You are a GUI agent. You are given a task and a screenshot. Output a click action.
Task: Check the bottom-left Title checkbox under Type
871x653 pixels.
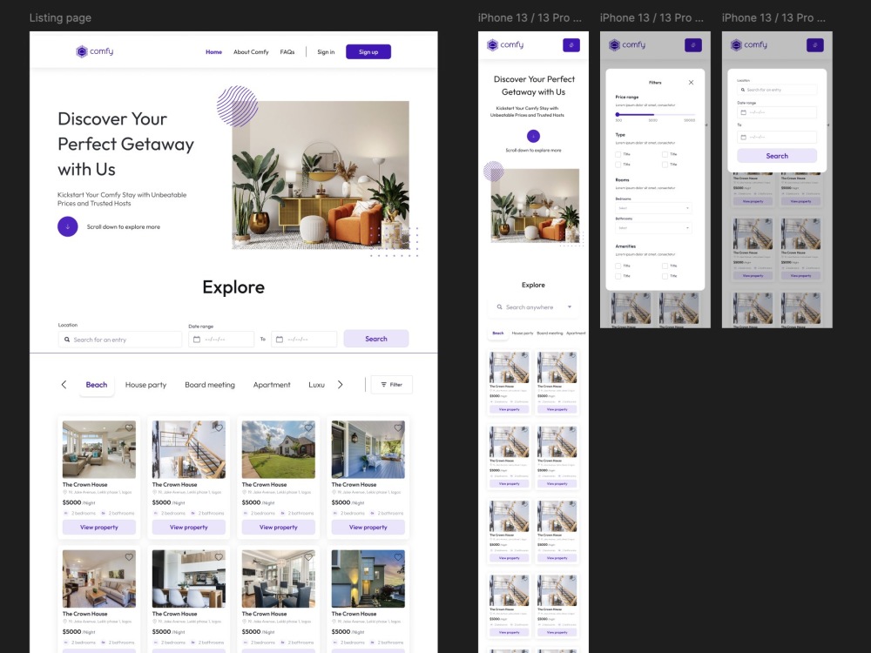[x=618, y=165]
